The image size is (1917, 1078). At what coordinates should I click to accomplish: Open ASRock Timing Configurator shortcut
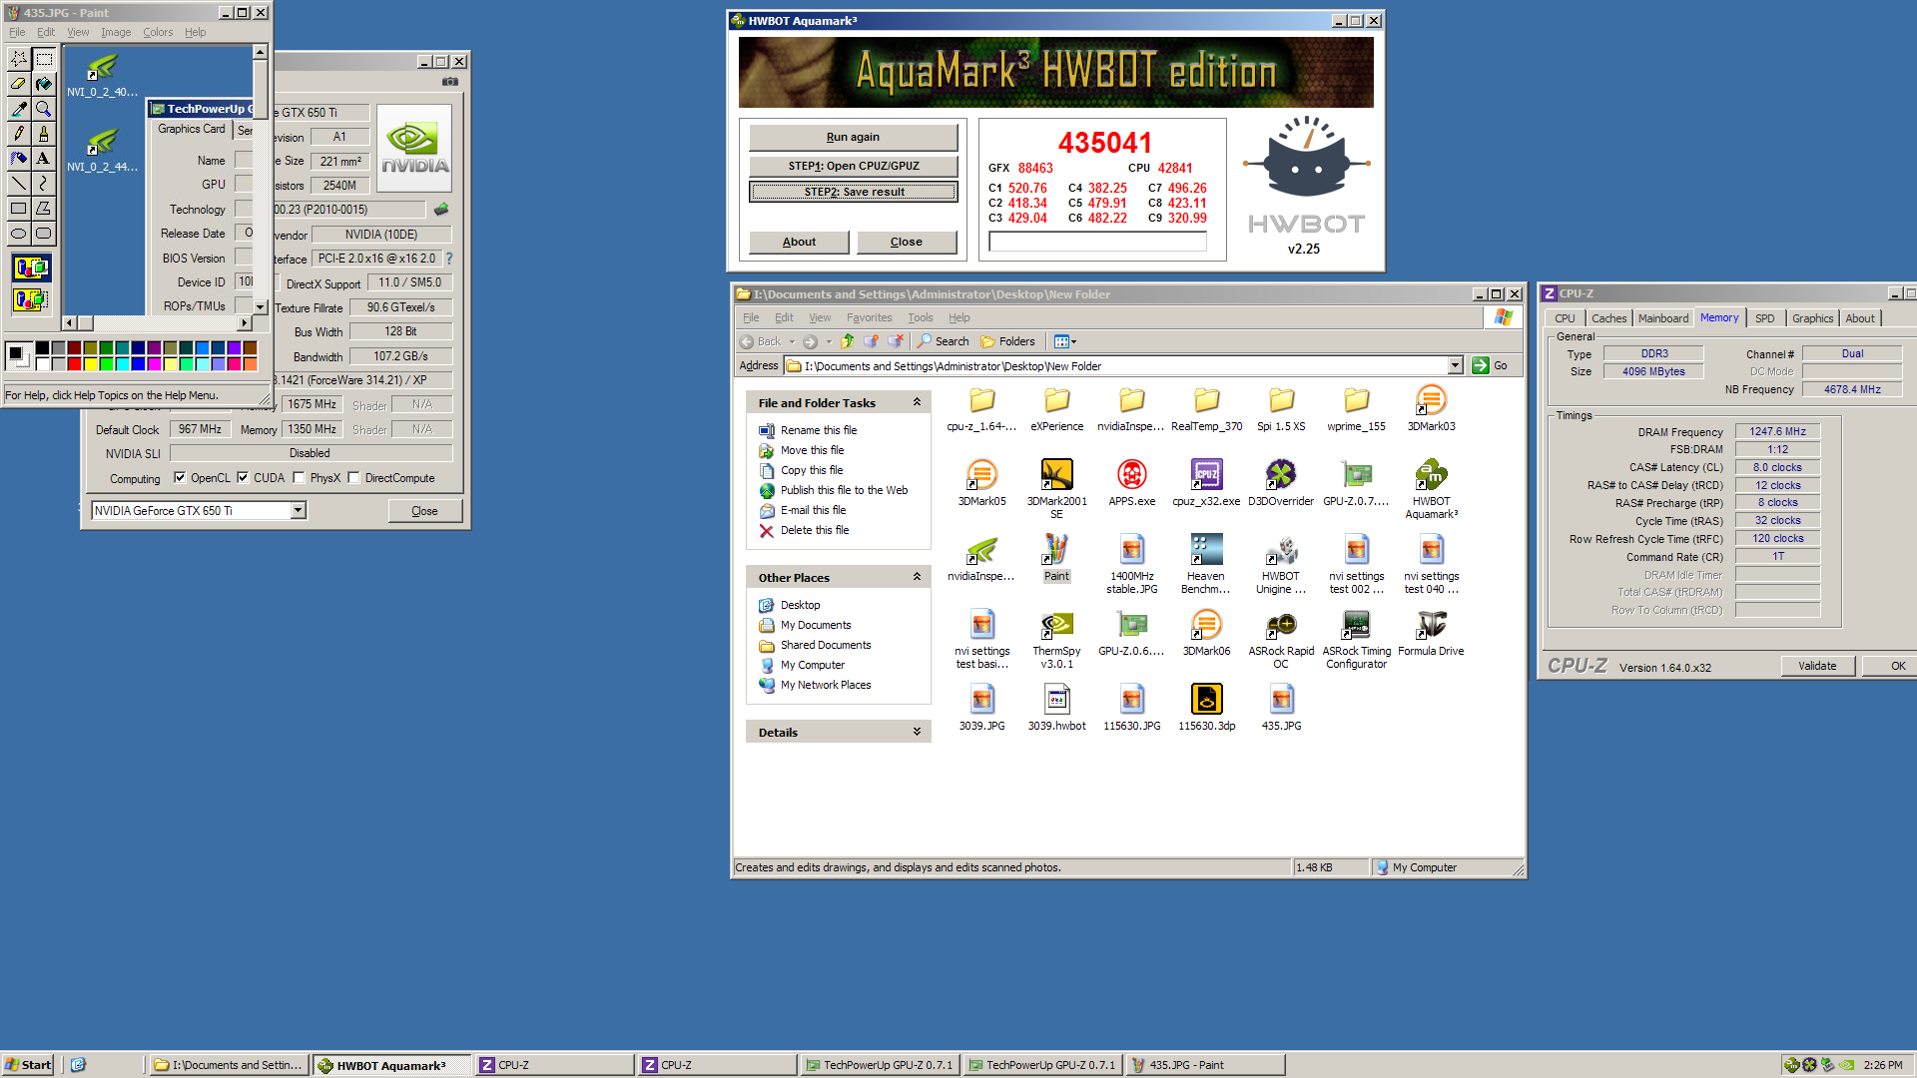click(1356, 639)
